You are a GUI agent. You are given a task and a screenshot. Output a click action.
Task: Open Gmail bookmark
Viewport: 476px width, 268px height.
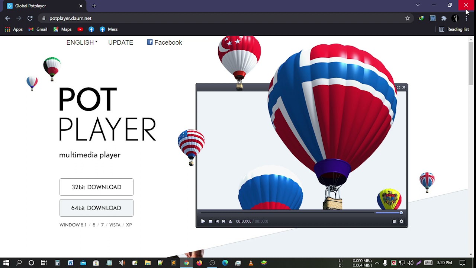click(38, 29)
